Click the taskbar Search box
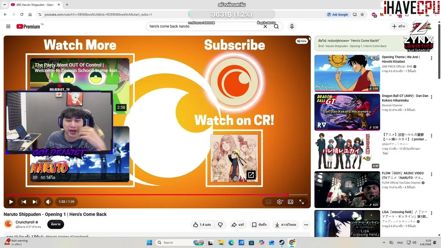 [181, 242]
